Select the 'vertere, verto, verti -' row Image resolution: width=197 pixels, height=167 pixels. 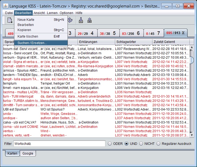96,135
